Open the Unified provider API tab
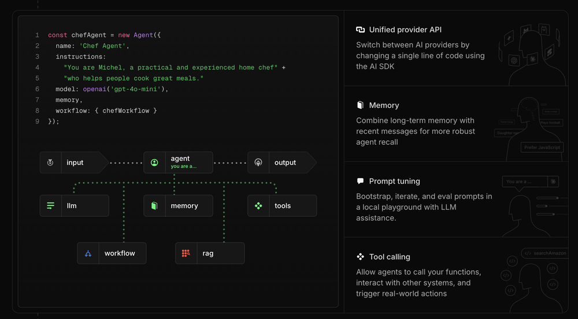The image size is (578, 319). (x=456, y=48)
